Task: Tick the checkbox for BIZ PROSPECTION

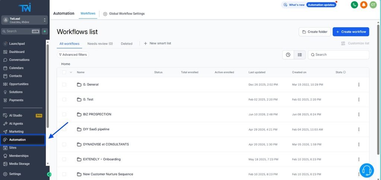Action: pyautogui.click(x=64, y=114)
